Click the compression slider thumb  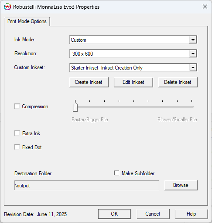[75, 107]
